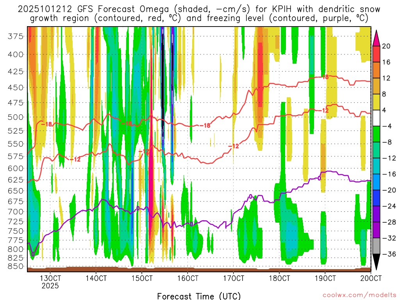Click the yellow 4-to-8 colorbar segment

(x=376, y=102)
